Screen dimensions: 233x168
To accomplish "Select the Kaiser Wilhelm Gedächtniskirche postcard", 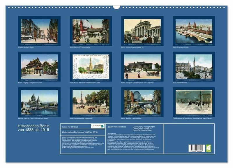I will pos(91,67).
